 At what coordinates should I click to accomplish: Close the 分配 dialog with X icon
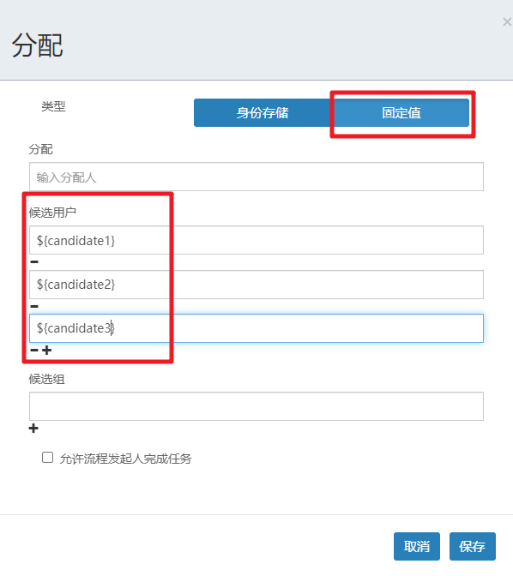click(507, 22)
